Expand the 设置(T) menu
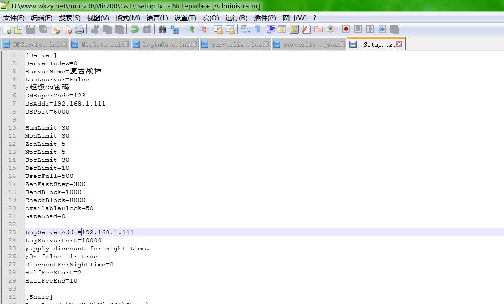 185,18
